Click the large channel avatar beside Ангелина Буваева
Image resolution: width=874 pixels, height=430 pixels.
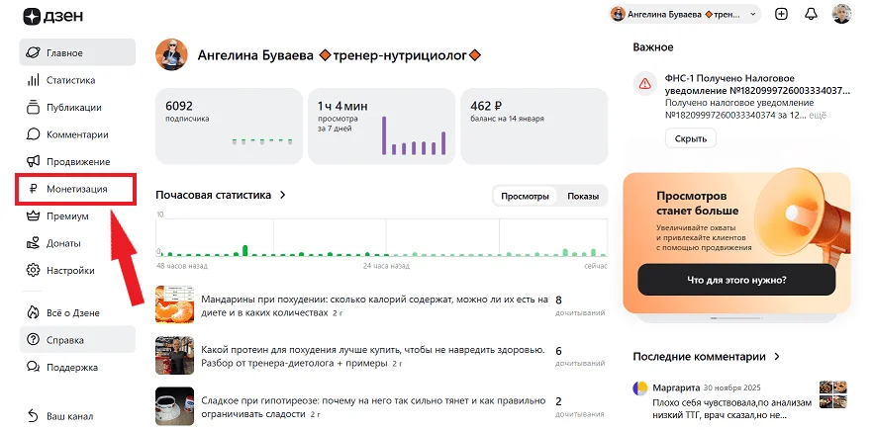pos(171,54)
